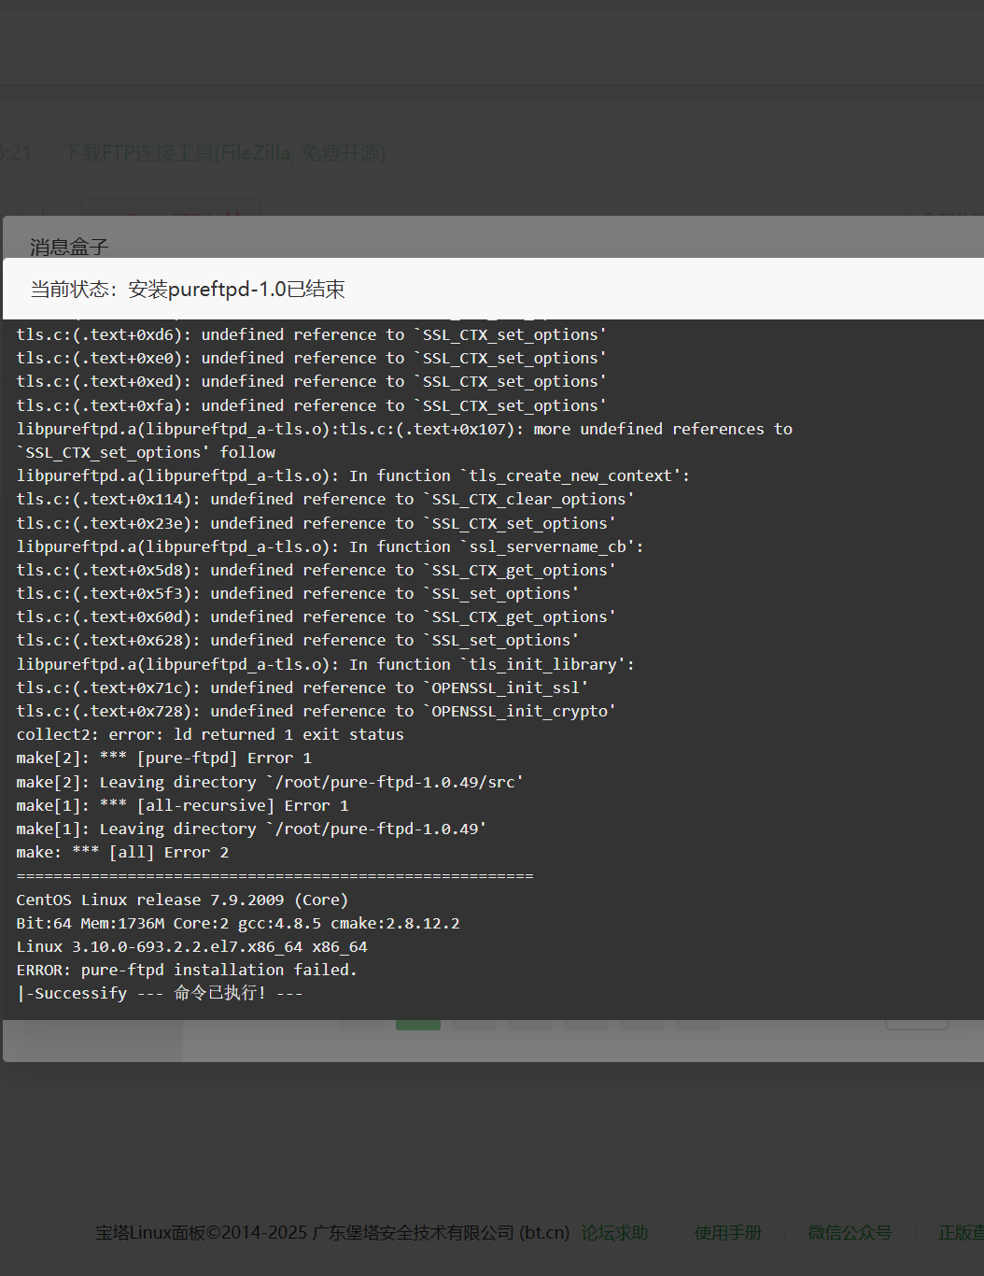Click the log line with tls.c:(.text+0xfa)
The width and height of the screenshot is (984, 1276).
point(311,405)
